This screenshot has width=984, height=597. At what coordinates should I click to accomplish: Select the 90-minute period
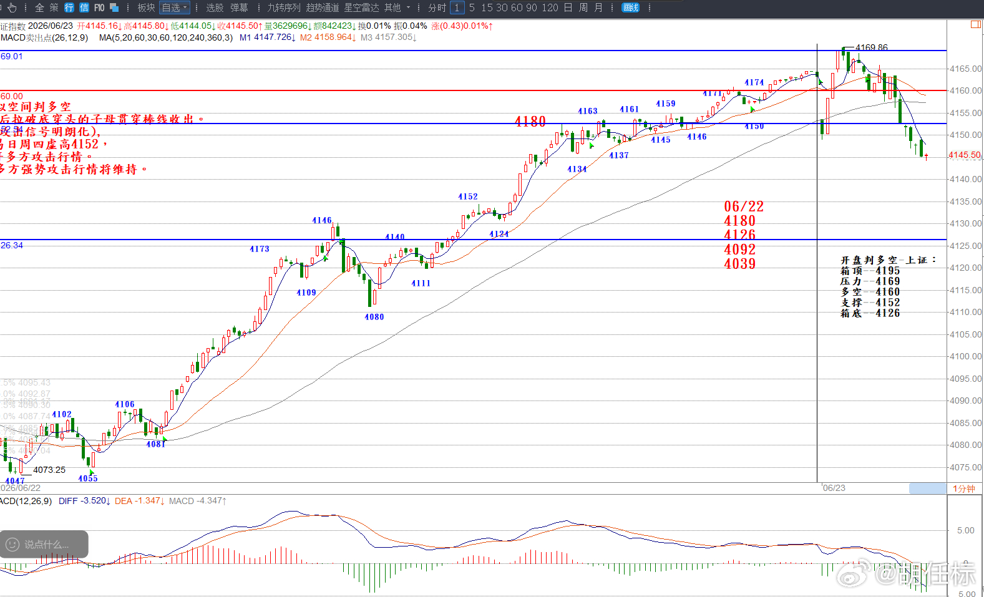[532, 7]
